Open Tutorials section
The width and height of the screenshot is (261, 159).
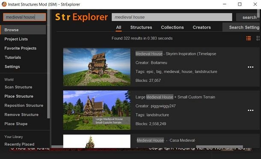13,57
